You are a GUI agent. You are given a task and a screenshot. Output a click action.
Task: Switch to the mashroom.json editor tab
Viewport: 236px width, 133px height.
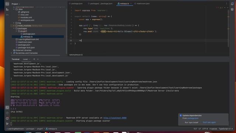(x=142, y=4)
